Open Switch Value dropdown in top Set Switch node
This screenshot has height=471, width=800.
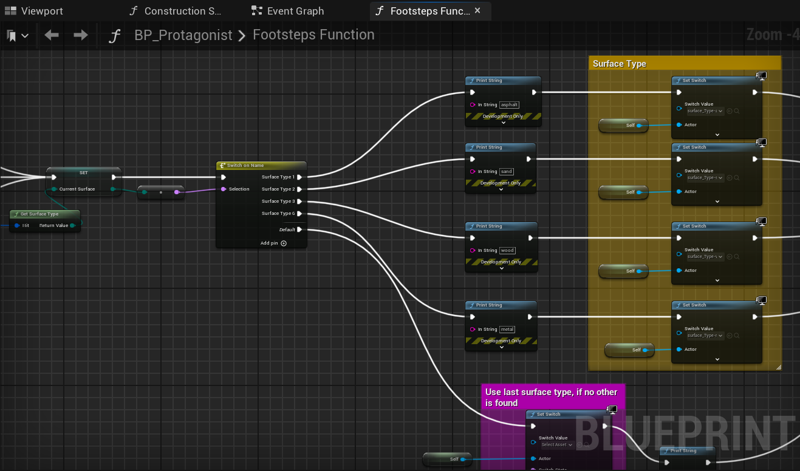705,111
